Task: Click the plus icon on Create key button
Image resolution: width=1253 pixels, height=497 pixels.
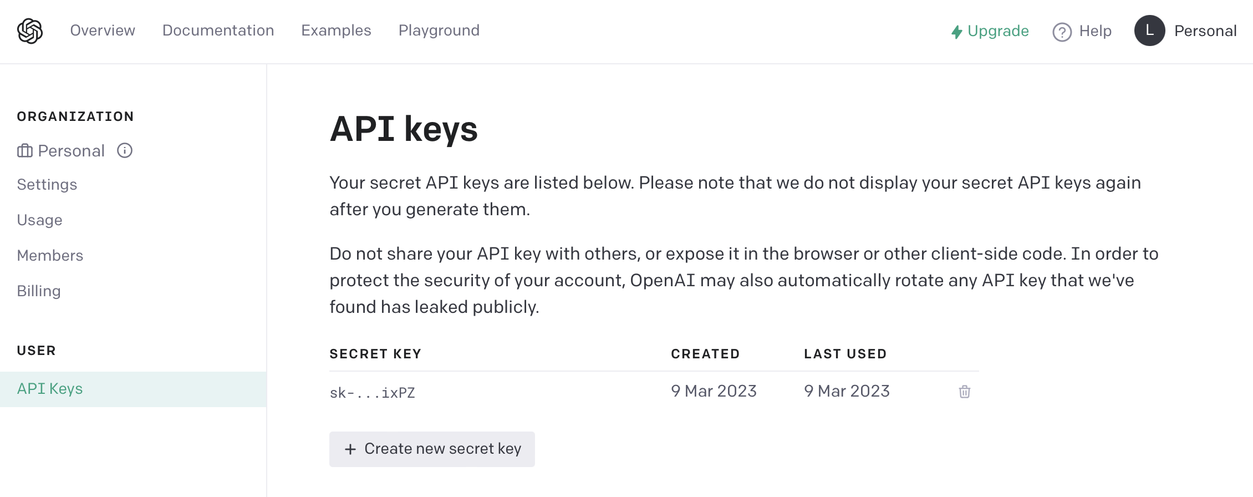Action: pos(350,449)
